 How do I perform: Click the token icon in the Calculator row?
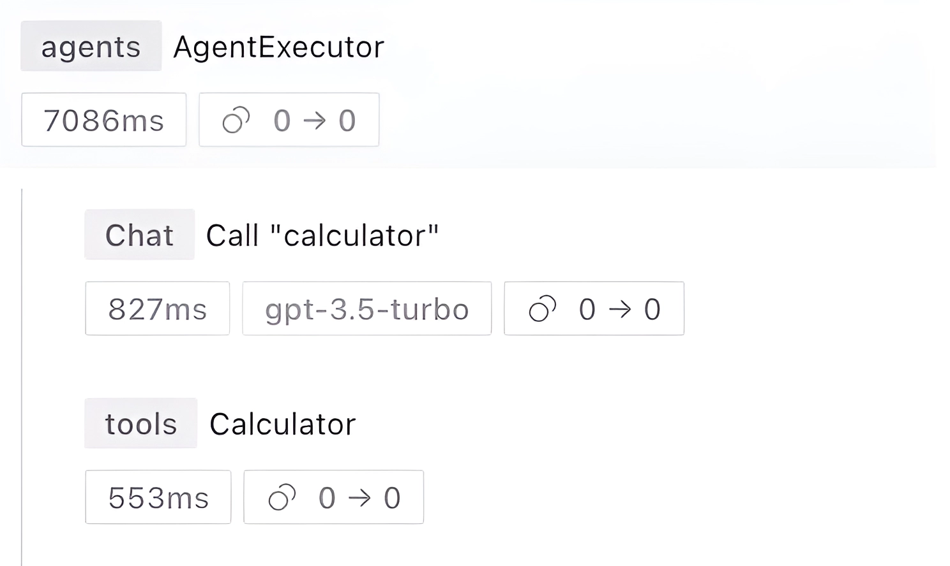282,498
